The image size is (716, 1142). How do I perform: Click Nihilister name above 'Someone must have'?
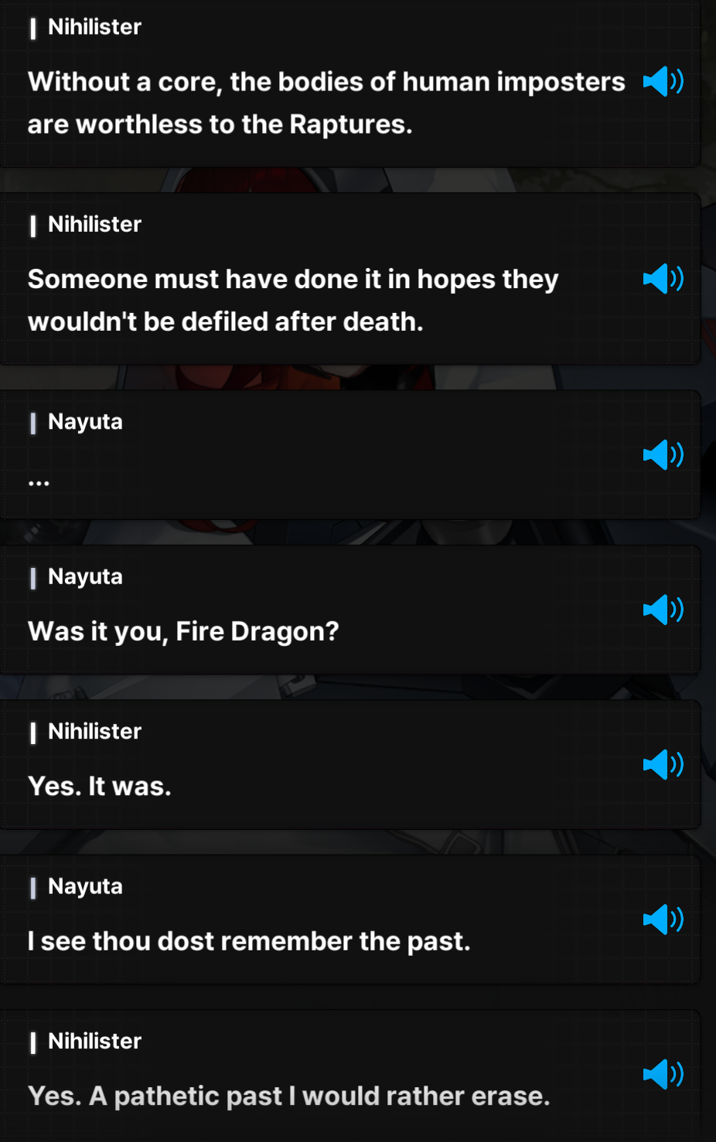pos(94,224)
